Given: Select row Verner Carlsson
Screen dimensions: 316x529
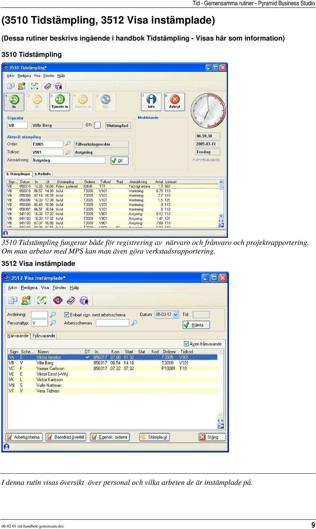Looking at the screenshot, I should [112, 368].
